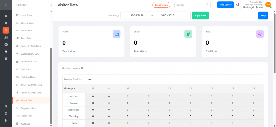Click the logout icon at sidebar bottom
This screenshot has height=127, width=276.
tap(6, 120)
